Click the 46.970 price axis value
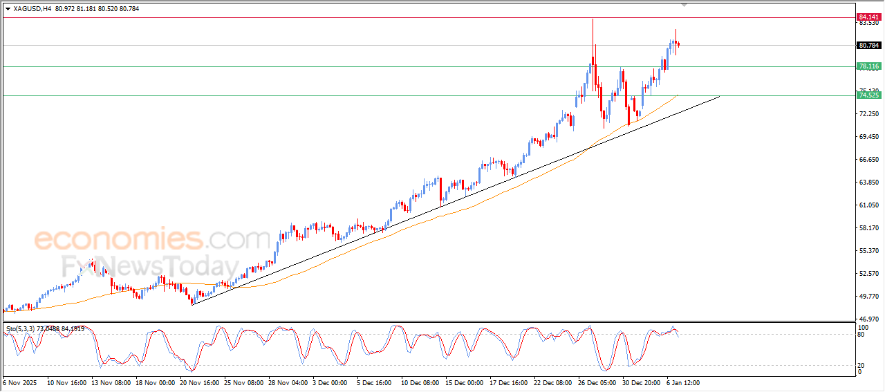 (868, 319)
